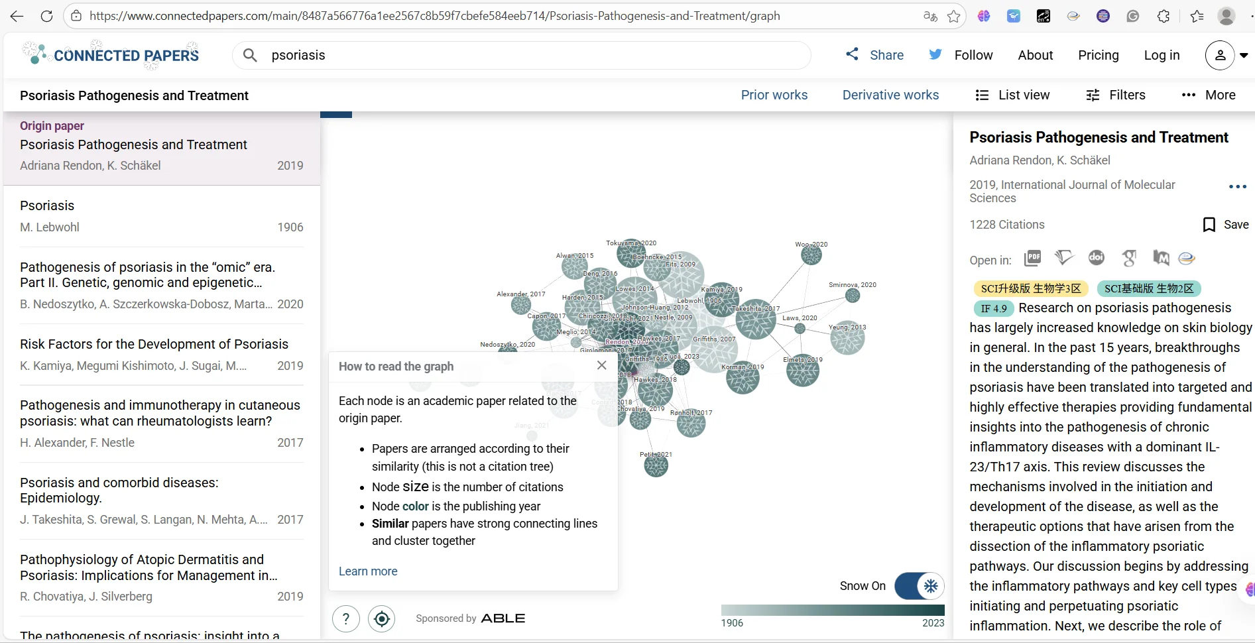
Task: Open the More options menu
Action: 1208,95
